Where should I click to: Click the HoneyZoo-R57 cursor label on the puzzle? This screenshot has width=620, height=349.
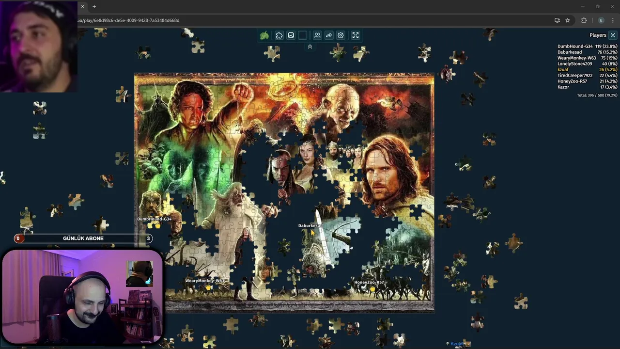pyautogui.click(x=369, y=283)
